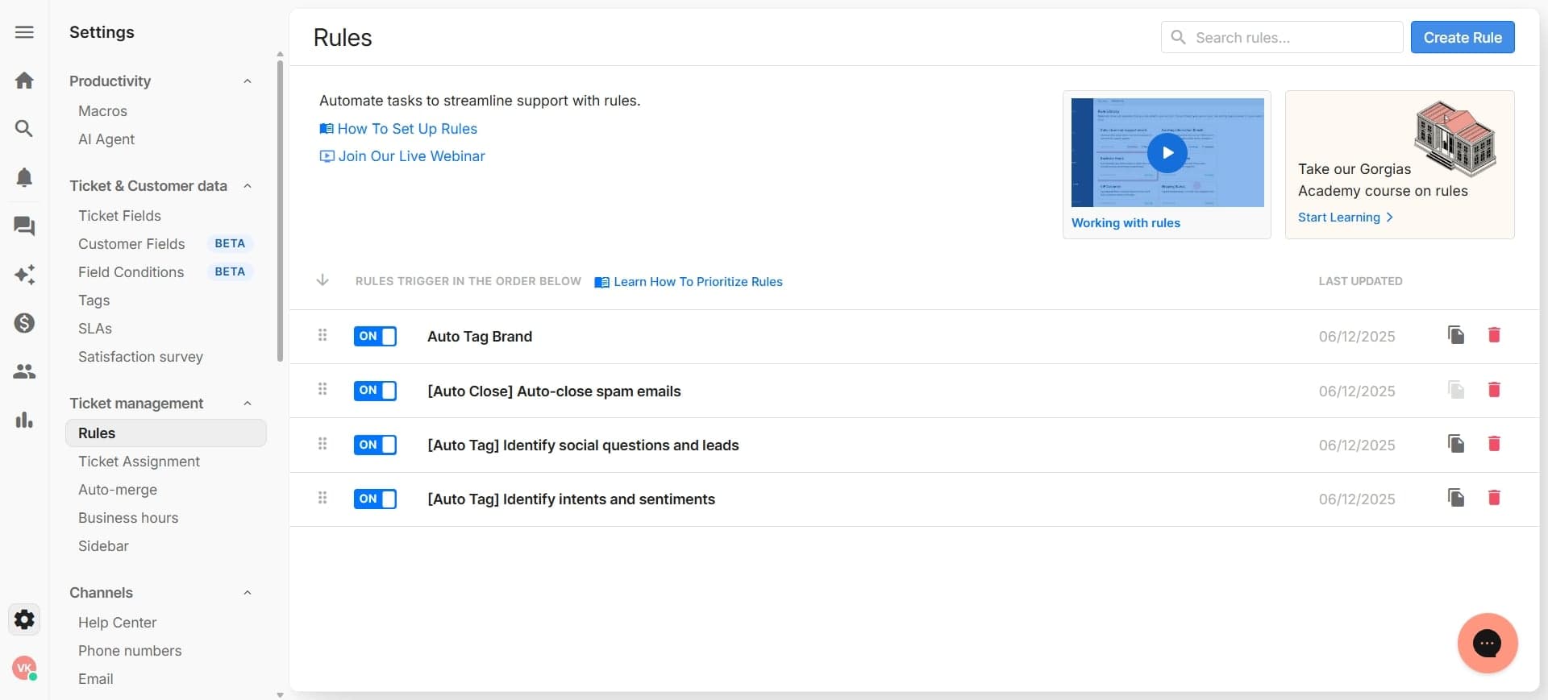This screenshot has height=700, width=1548.
Task: Toggle off the Auto Tag Brand rule
Action: [x=375, y=336]
